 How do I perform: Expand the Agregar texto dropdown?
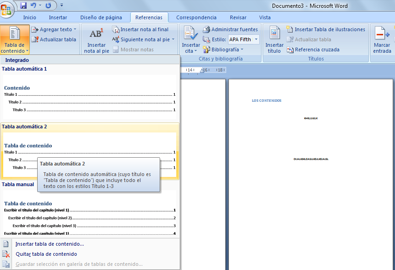point(75,29)
